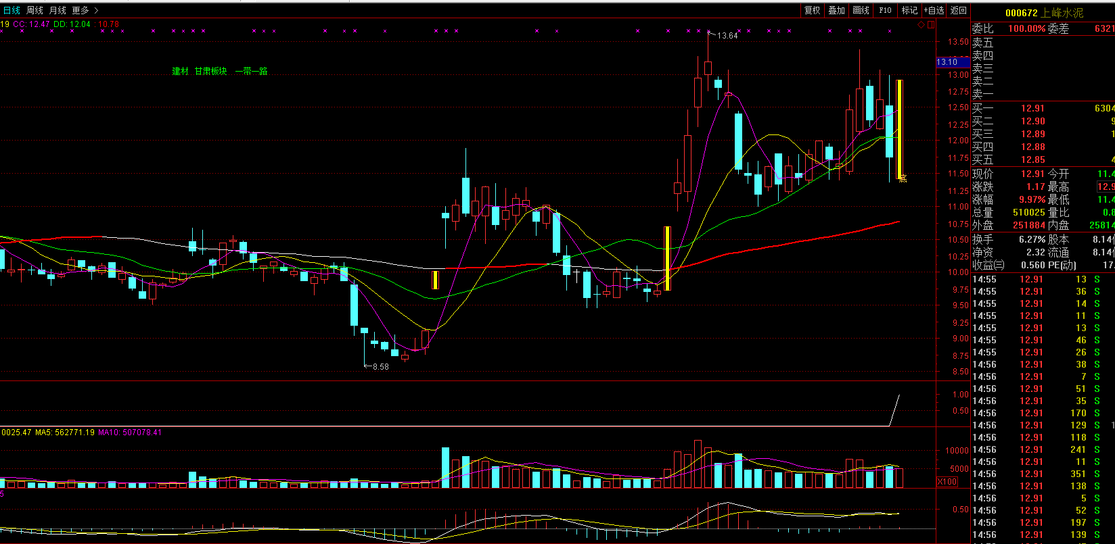Click the 涨幅 9.97% percentage value

pos(1032,199)
